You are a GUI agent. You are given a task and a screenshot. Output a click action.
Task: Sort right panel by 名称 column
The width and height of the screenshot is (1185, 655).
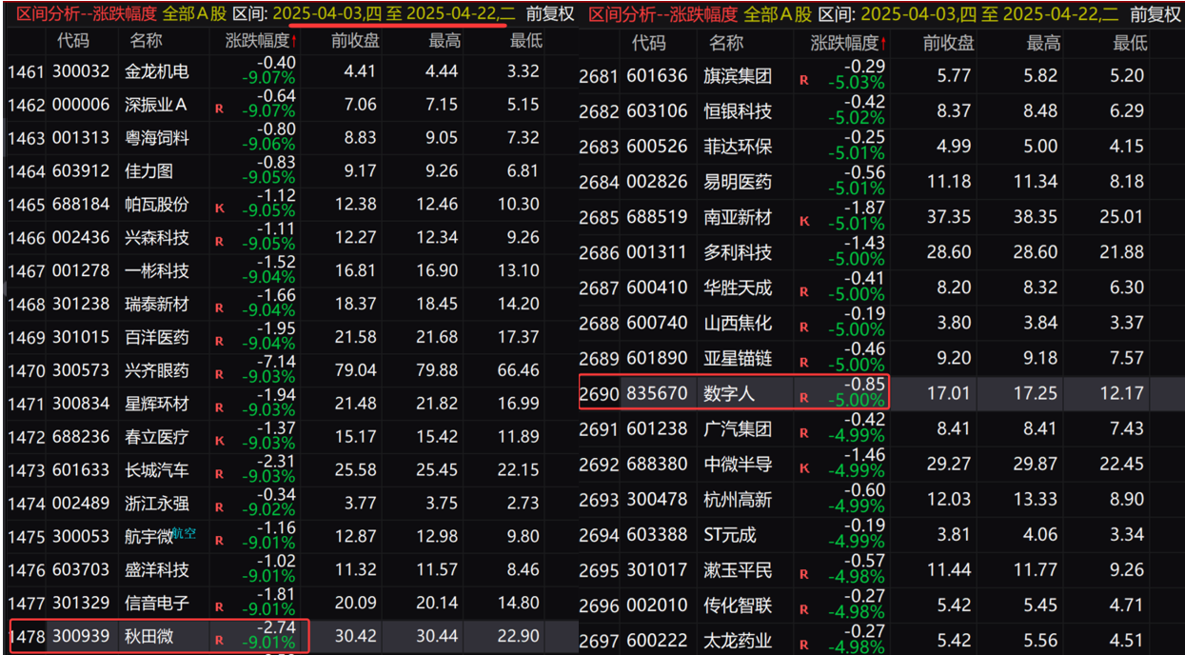coord(726,44)
